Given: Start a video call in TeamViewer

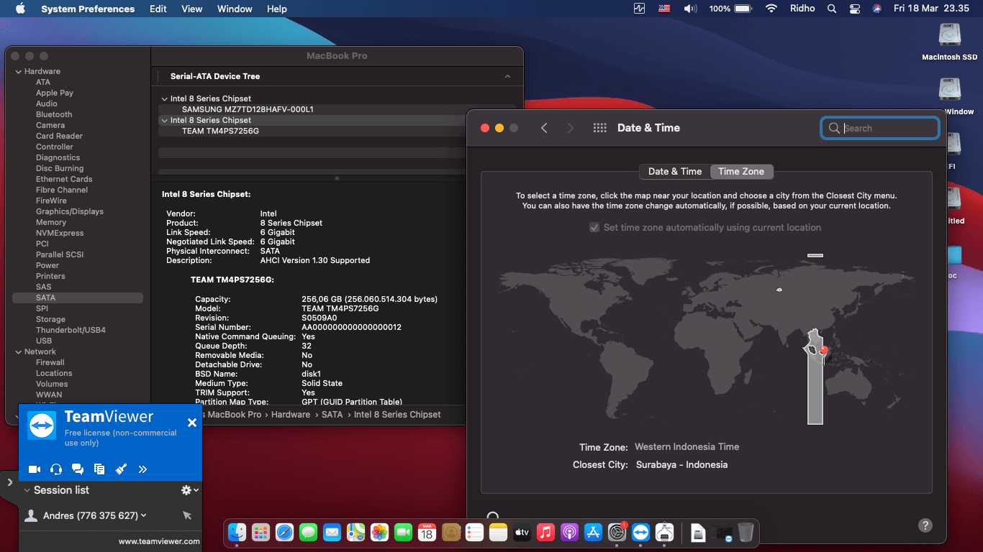Looking at the screenshot, I should (x=34, y=469).
